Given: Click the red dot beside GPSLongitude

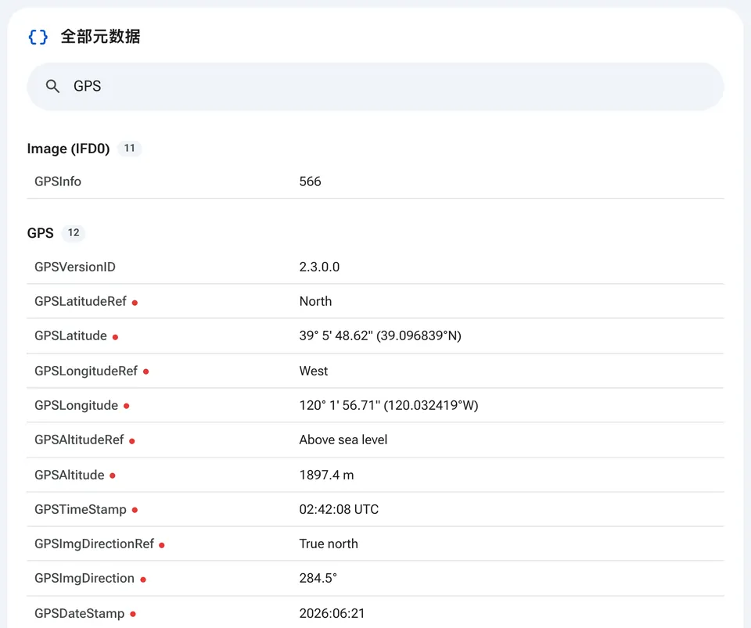Looking at the screenshot, I should coord(127,406).
